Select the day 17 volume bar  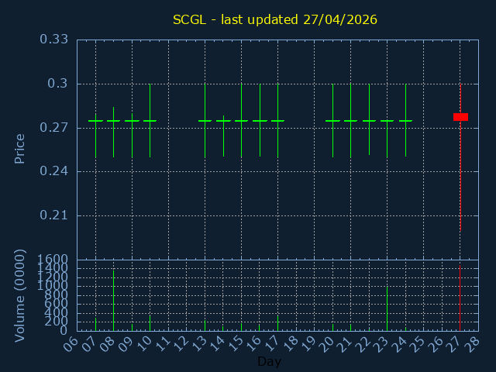pos(277,323)
